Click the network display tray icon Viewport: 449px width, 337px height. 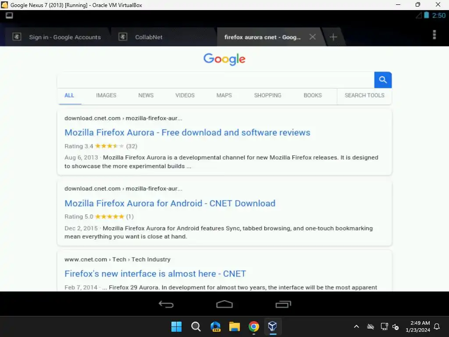tap(384, 326)
